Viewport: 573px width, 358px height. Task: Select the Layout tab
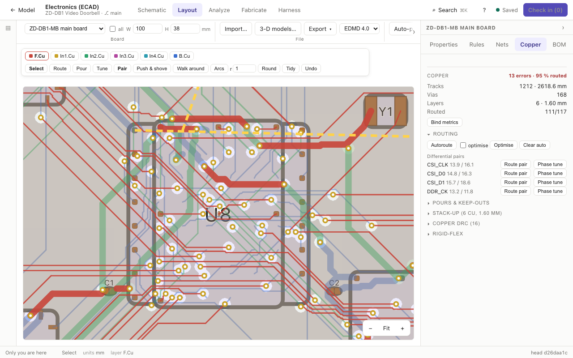(187, 10)
